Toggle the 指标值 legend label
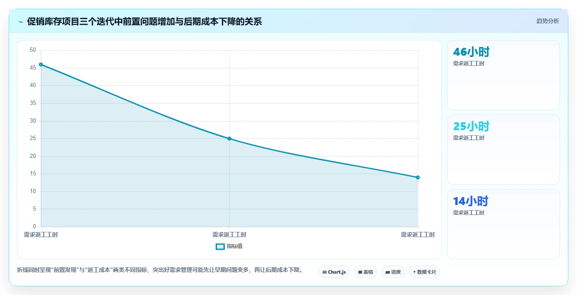 click(x=234, y=247)
